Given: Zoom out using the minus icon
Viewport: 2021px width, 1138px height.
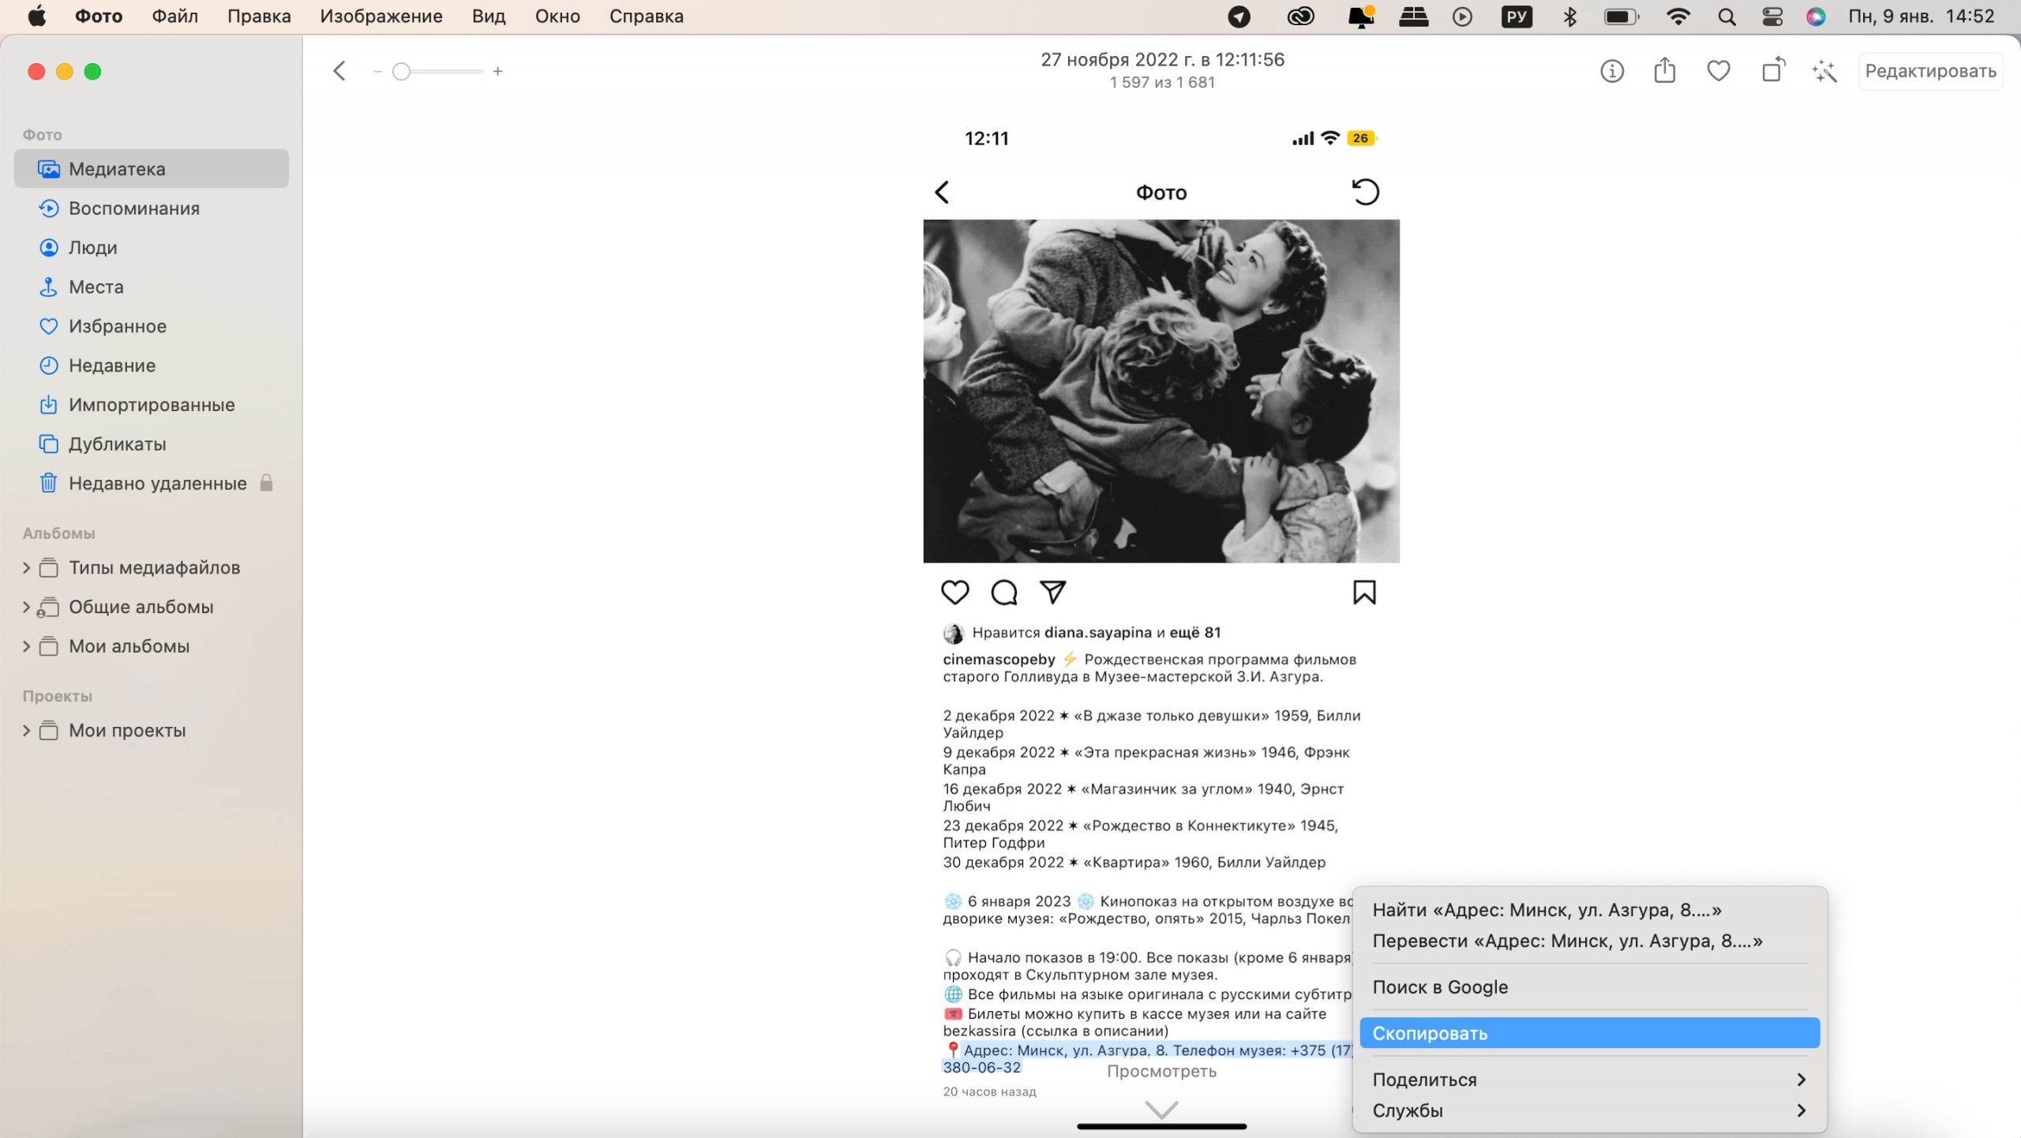Looking at the screenshot, I should click(377, 71).
